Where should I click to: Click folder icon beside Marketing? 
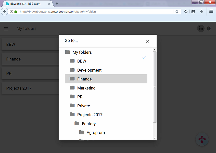point(72,87)
